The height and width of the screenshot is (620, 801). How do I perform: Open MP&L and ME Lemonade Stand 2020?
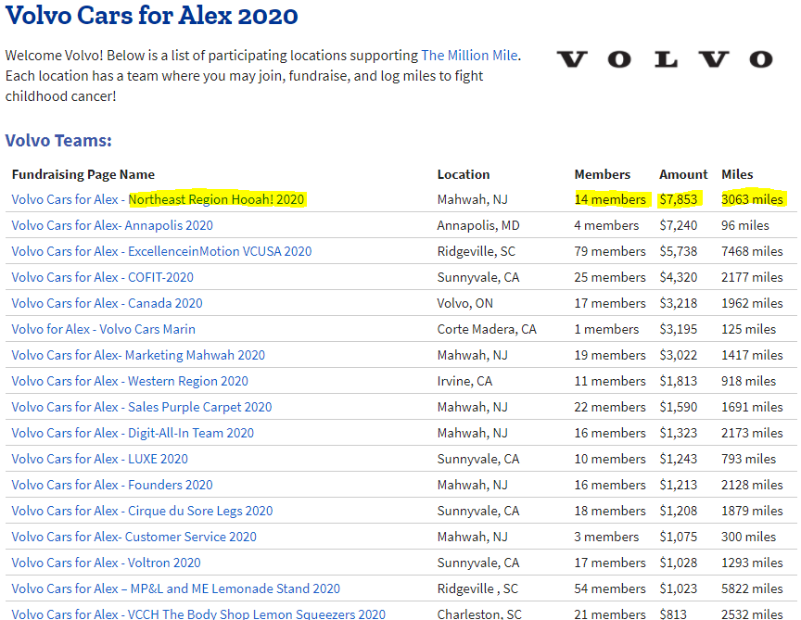pyautogui.click(x=175, y=588)
